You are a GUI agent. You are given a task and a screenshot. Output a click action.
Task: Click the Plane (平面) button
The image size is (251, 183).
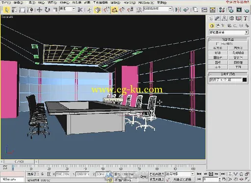pyautogui.click(x=238, y=67)
